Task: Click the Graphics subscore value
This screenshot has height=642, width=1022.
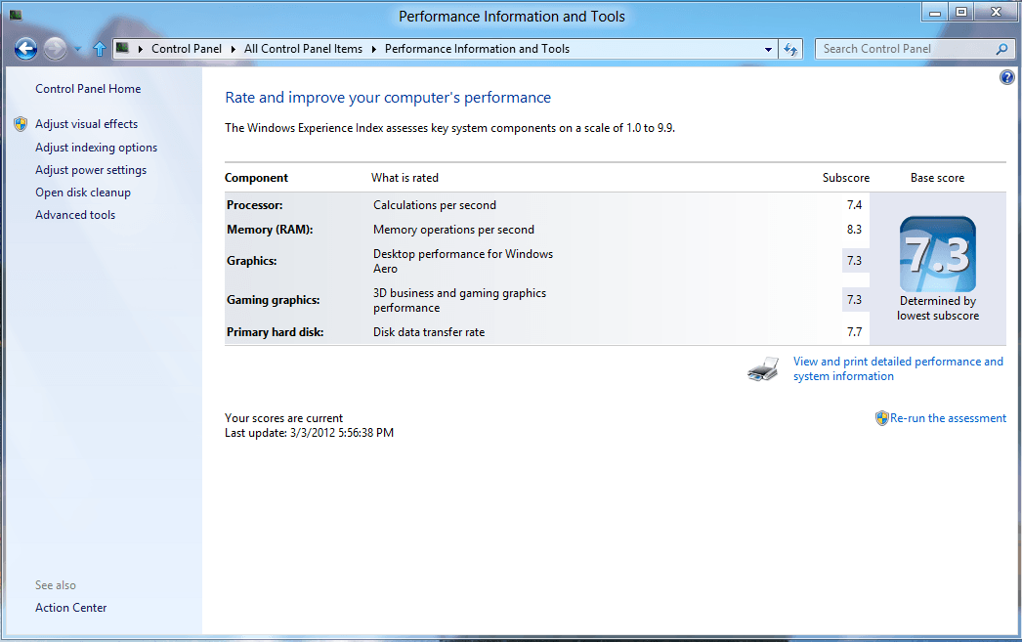Action: 855,261
